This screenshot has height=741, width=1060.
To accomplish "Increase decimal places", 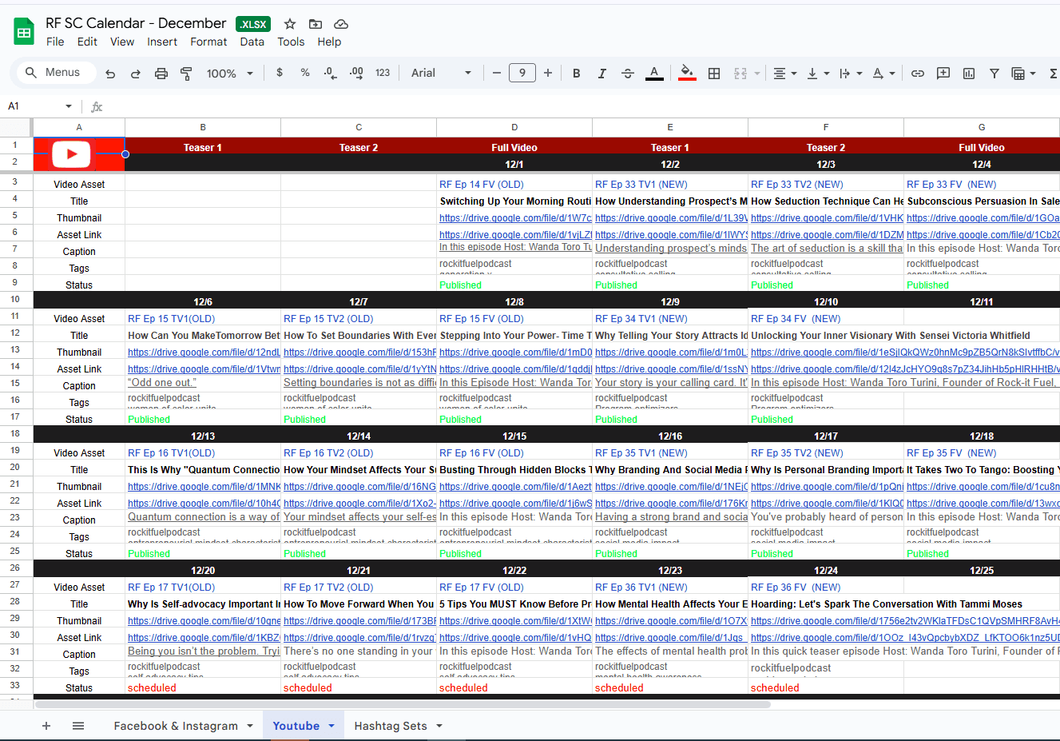I will tap(356, 73).
